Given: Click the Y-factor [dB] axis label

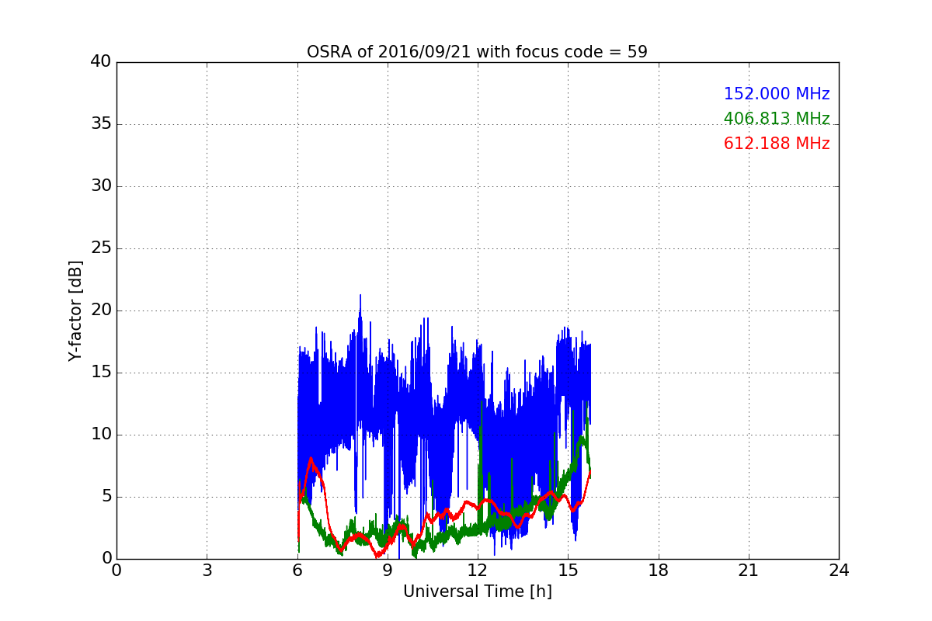Looking at the screenshot, I should (75, 310).
